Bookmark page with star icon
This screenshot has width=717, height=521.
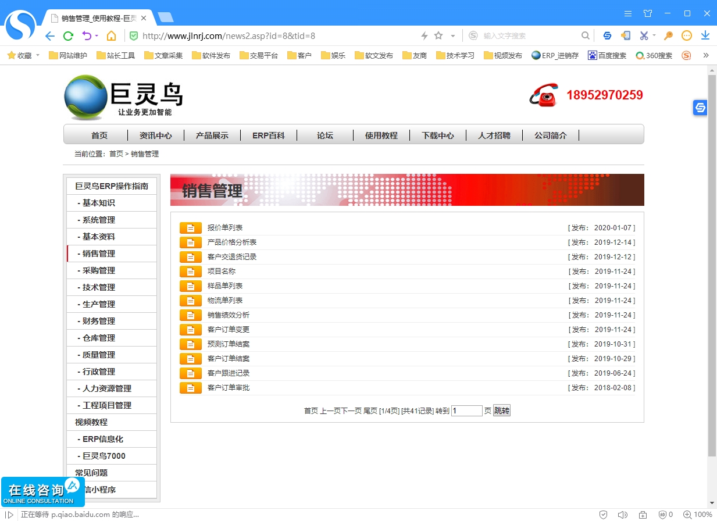click(438, 36)
